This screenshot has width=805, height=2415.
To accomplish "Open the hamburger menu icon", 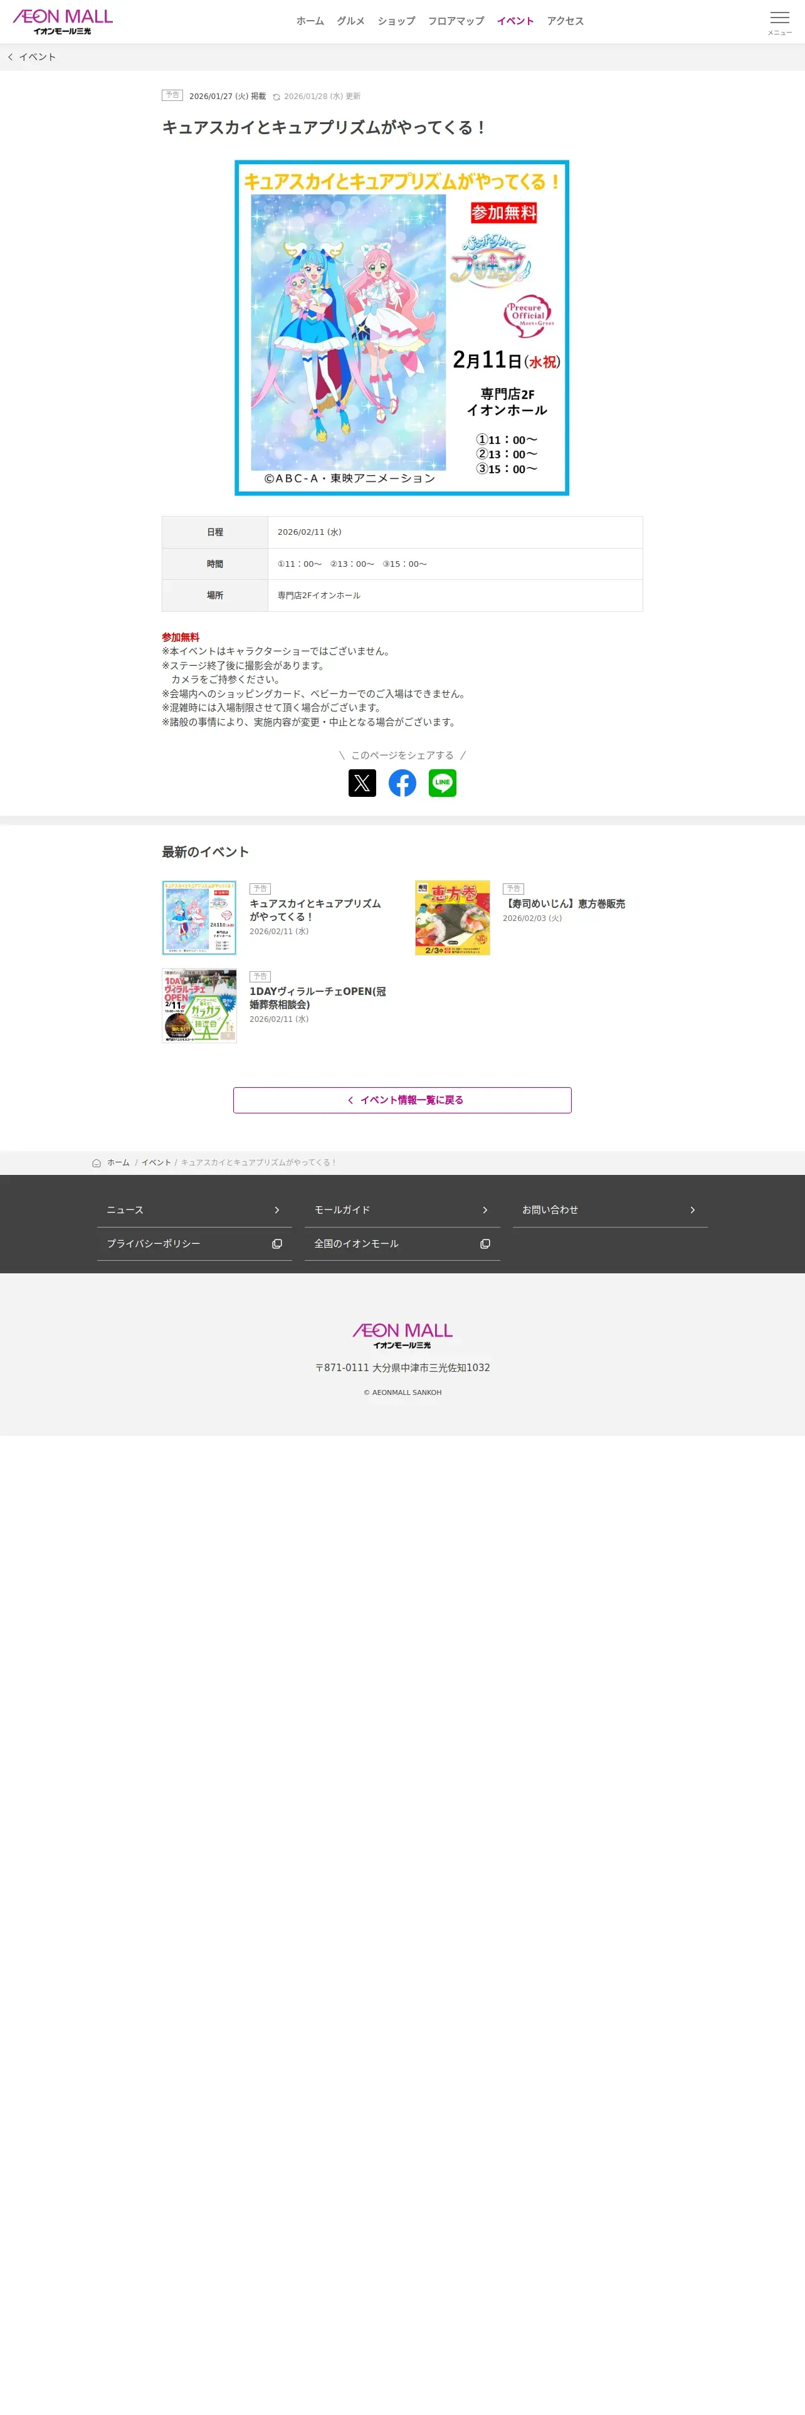I will pyautogui.click(x=780, y=18).
